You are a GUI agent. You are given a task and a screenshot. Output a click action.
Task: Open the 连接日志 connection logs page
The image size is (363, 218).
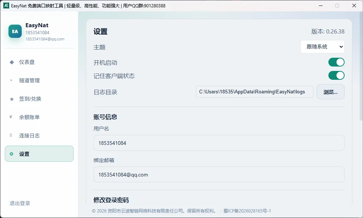[39, 136]
